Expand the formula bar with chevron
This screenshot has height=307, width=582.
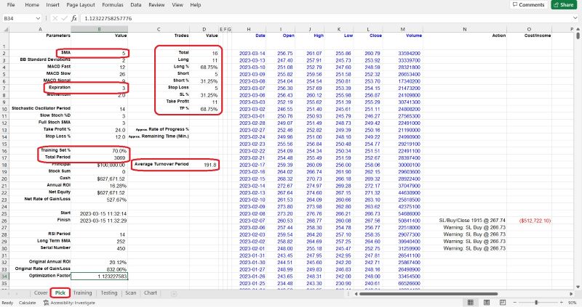(575, 17)
